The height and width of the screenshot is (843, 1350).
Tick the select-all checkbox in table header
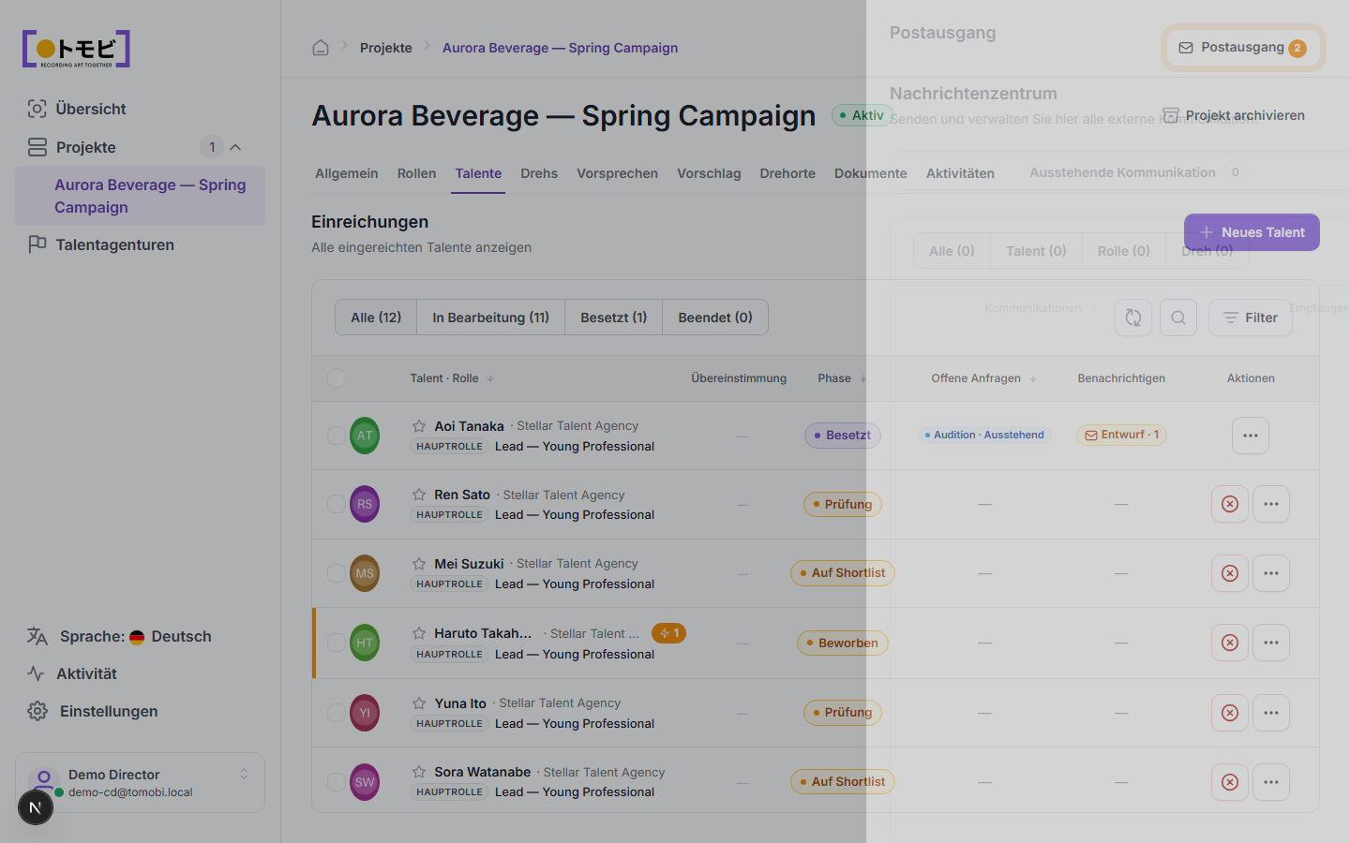(x=337, y=378)
